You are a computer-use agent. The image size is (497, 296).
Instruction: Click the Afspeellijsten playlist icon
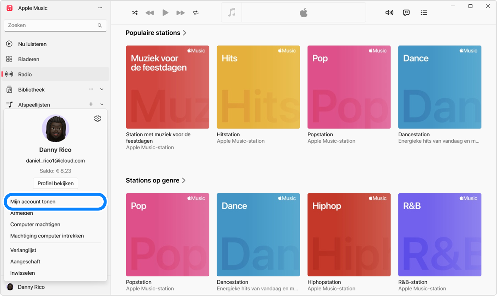click(x=10, y=105)
